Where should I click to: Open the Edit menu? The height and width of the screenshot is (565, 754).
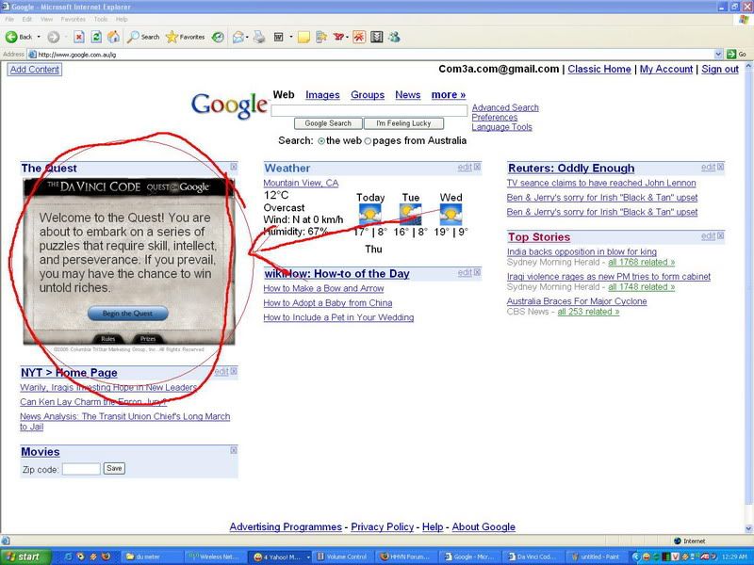[x=27, y=19]
